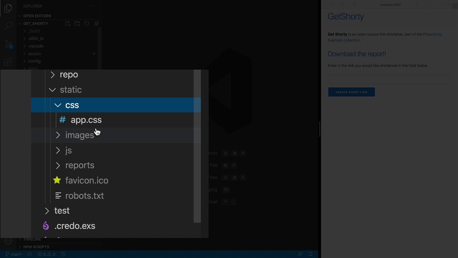
Task: Collapse the css folder chevron
Action: [58, 105]
